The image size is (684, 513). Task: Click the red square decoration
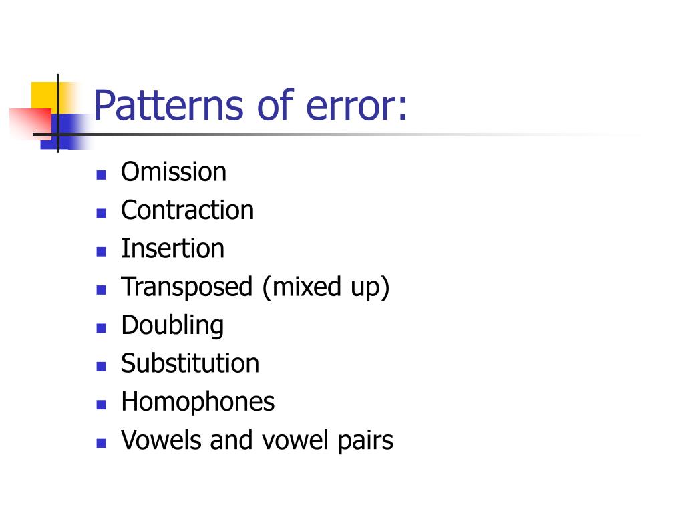[x=31, y=124]
